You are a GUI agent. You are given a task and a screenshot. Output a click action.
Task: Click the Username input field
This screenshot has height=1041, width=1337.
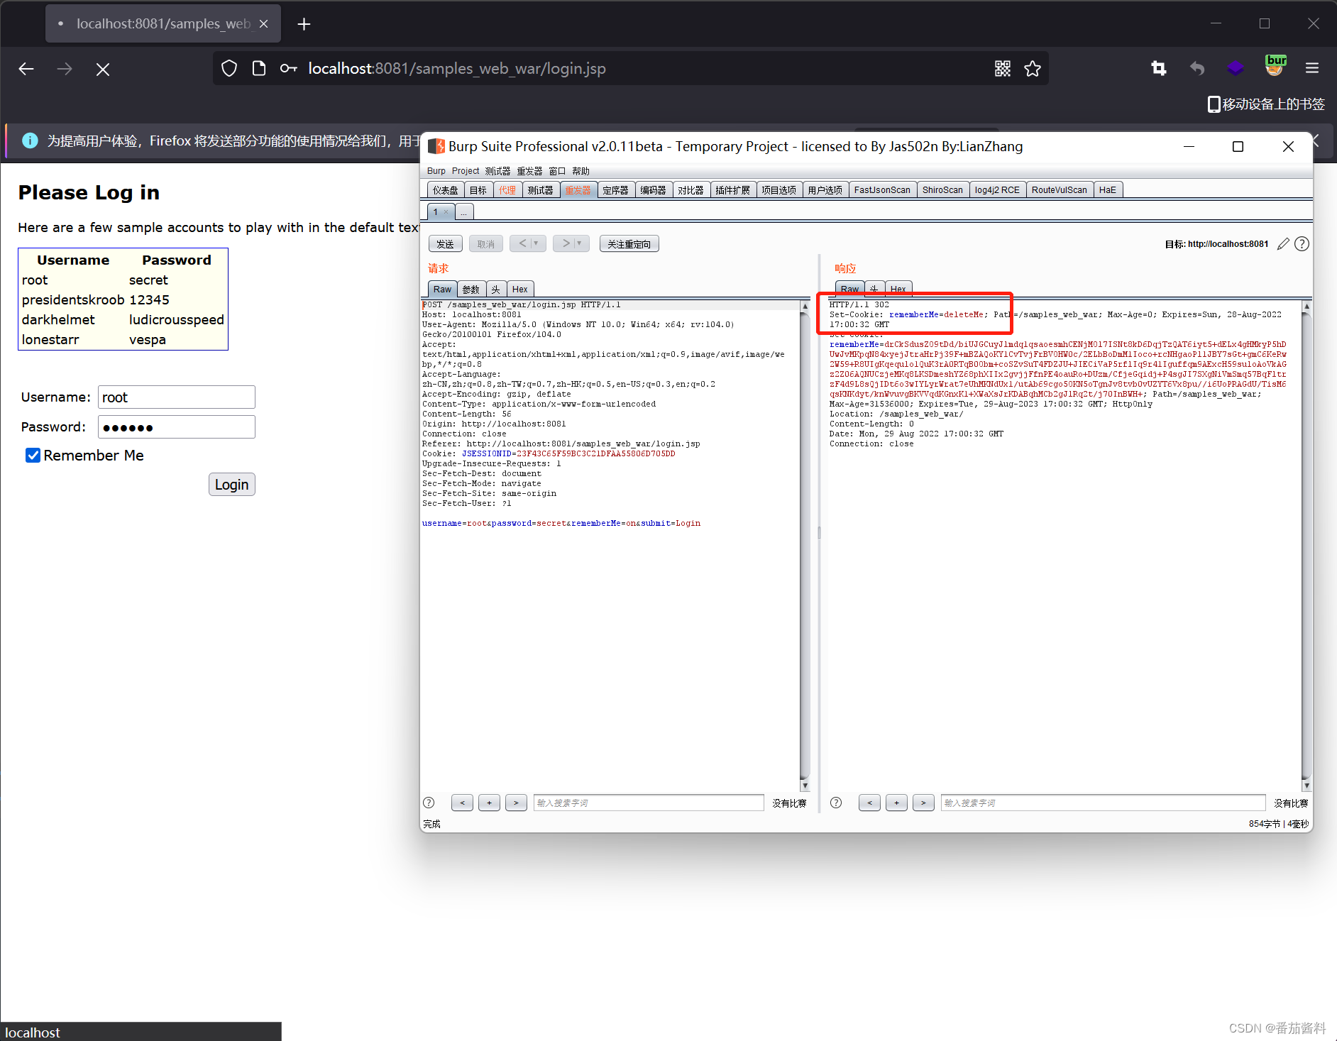click(177, 397)
